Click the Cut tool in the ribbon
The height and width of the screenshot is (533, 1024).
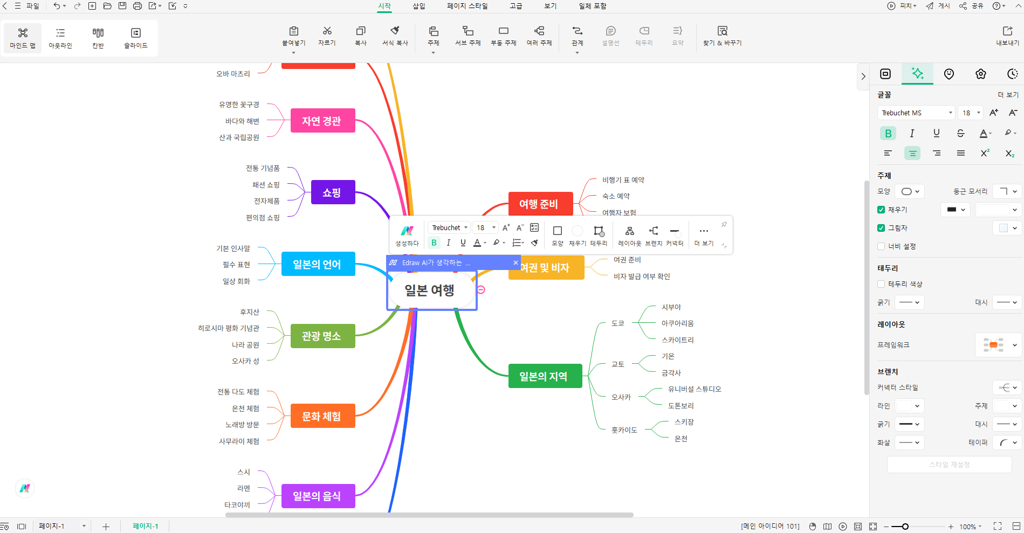pyautogui.click(x=327, y=36)
